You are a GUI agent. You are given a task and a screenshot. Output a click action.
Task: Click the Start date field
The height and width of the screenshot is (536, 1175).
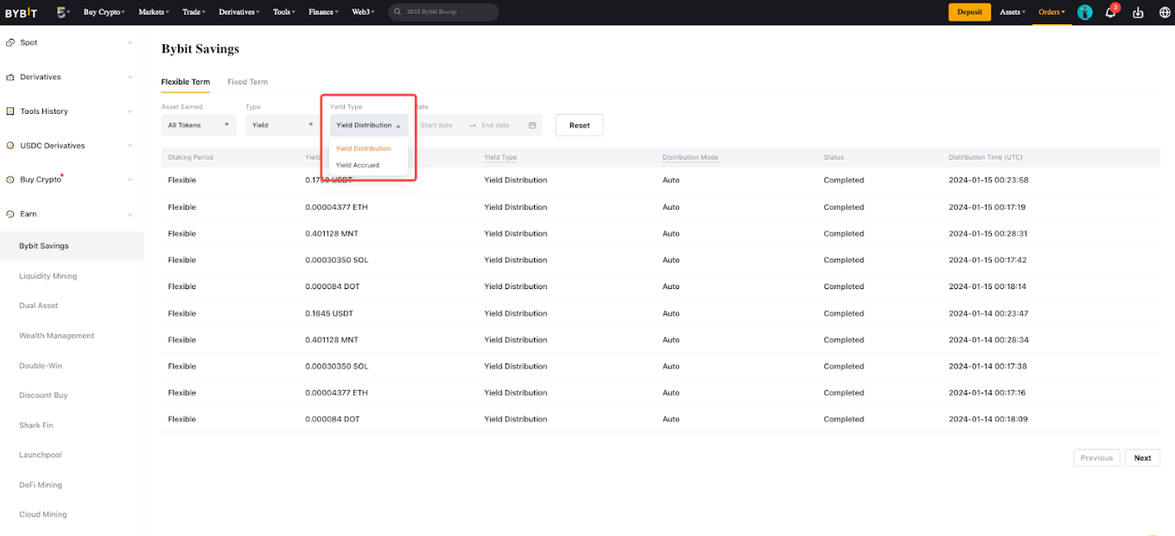tap(437, 125)
